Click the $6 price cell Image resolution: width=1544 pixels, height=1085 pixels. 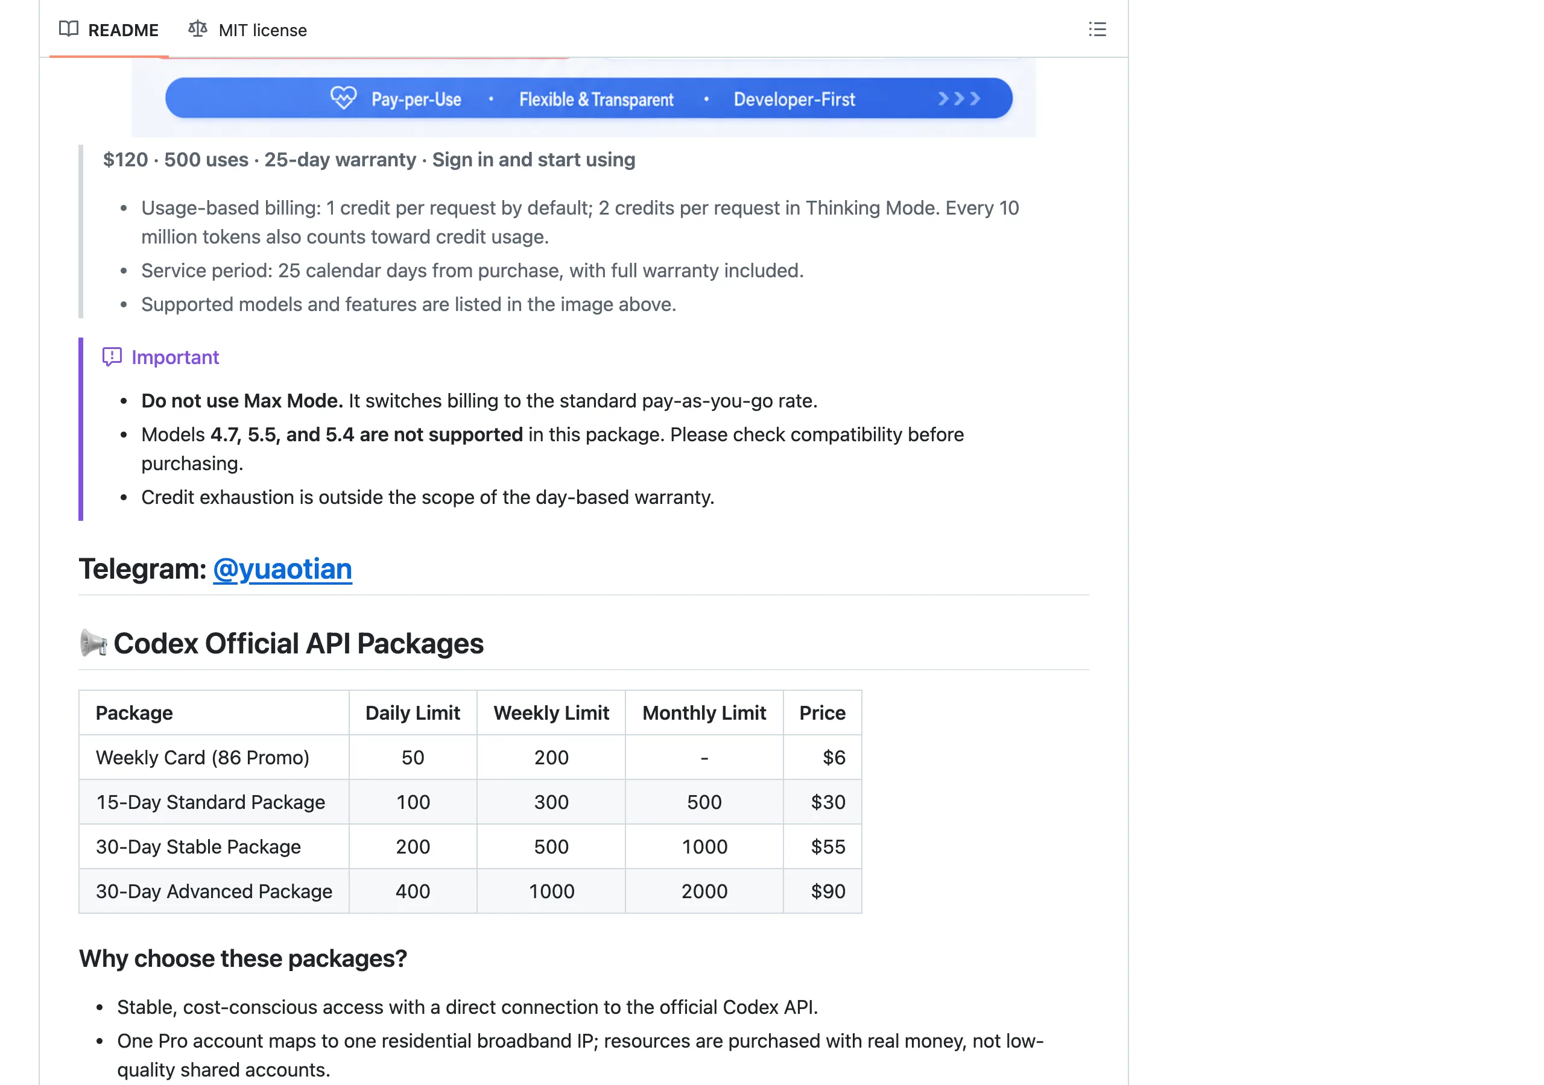pyautogui.click(x=823, y=757)
